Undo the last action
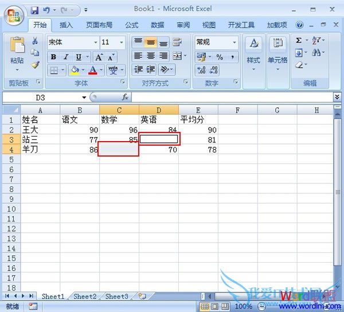Screen dimensions: 344x312 46,10
